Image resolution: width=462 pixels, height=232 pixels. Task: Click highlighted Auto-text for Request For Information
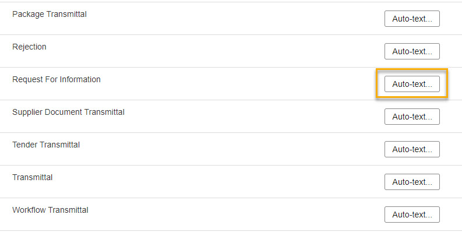(412, 84)
